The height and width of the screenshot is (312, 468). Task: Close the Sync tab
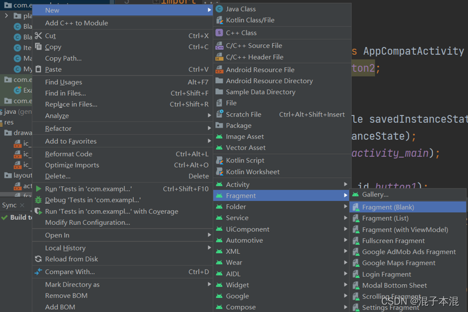pos(22,205)
